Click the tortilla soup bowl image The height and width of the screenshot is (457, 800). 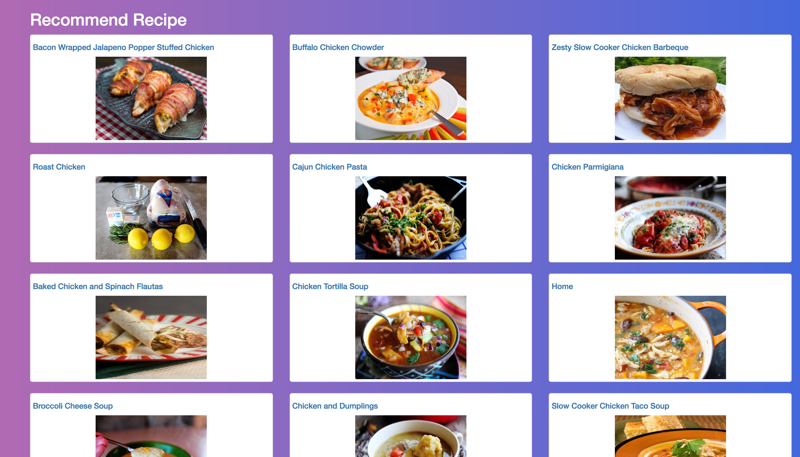411,337
